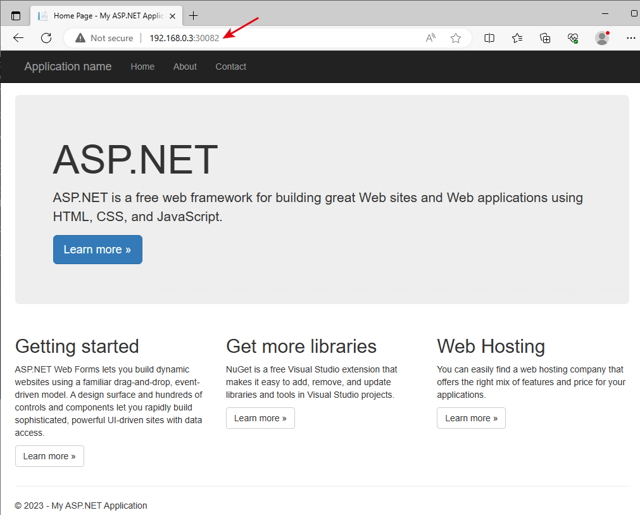Go to Home in the navbar
The width and height of the screenshot is (640, 515).
142,67
